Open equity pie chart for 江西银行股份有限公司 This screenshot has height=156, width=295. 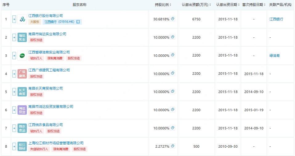pyautogui.click(x=172, y=19)
